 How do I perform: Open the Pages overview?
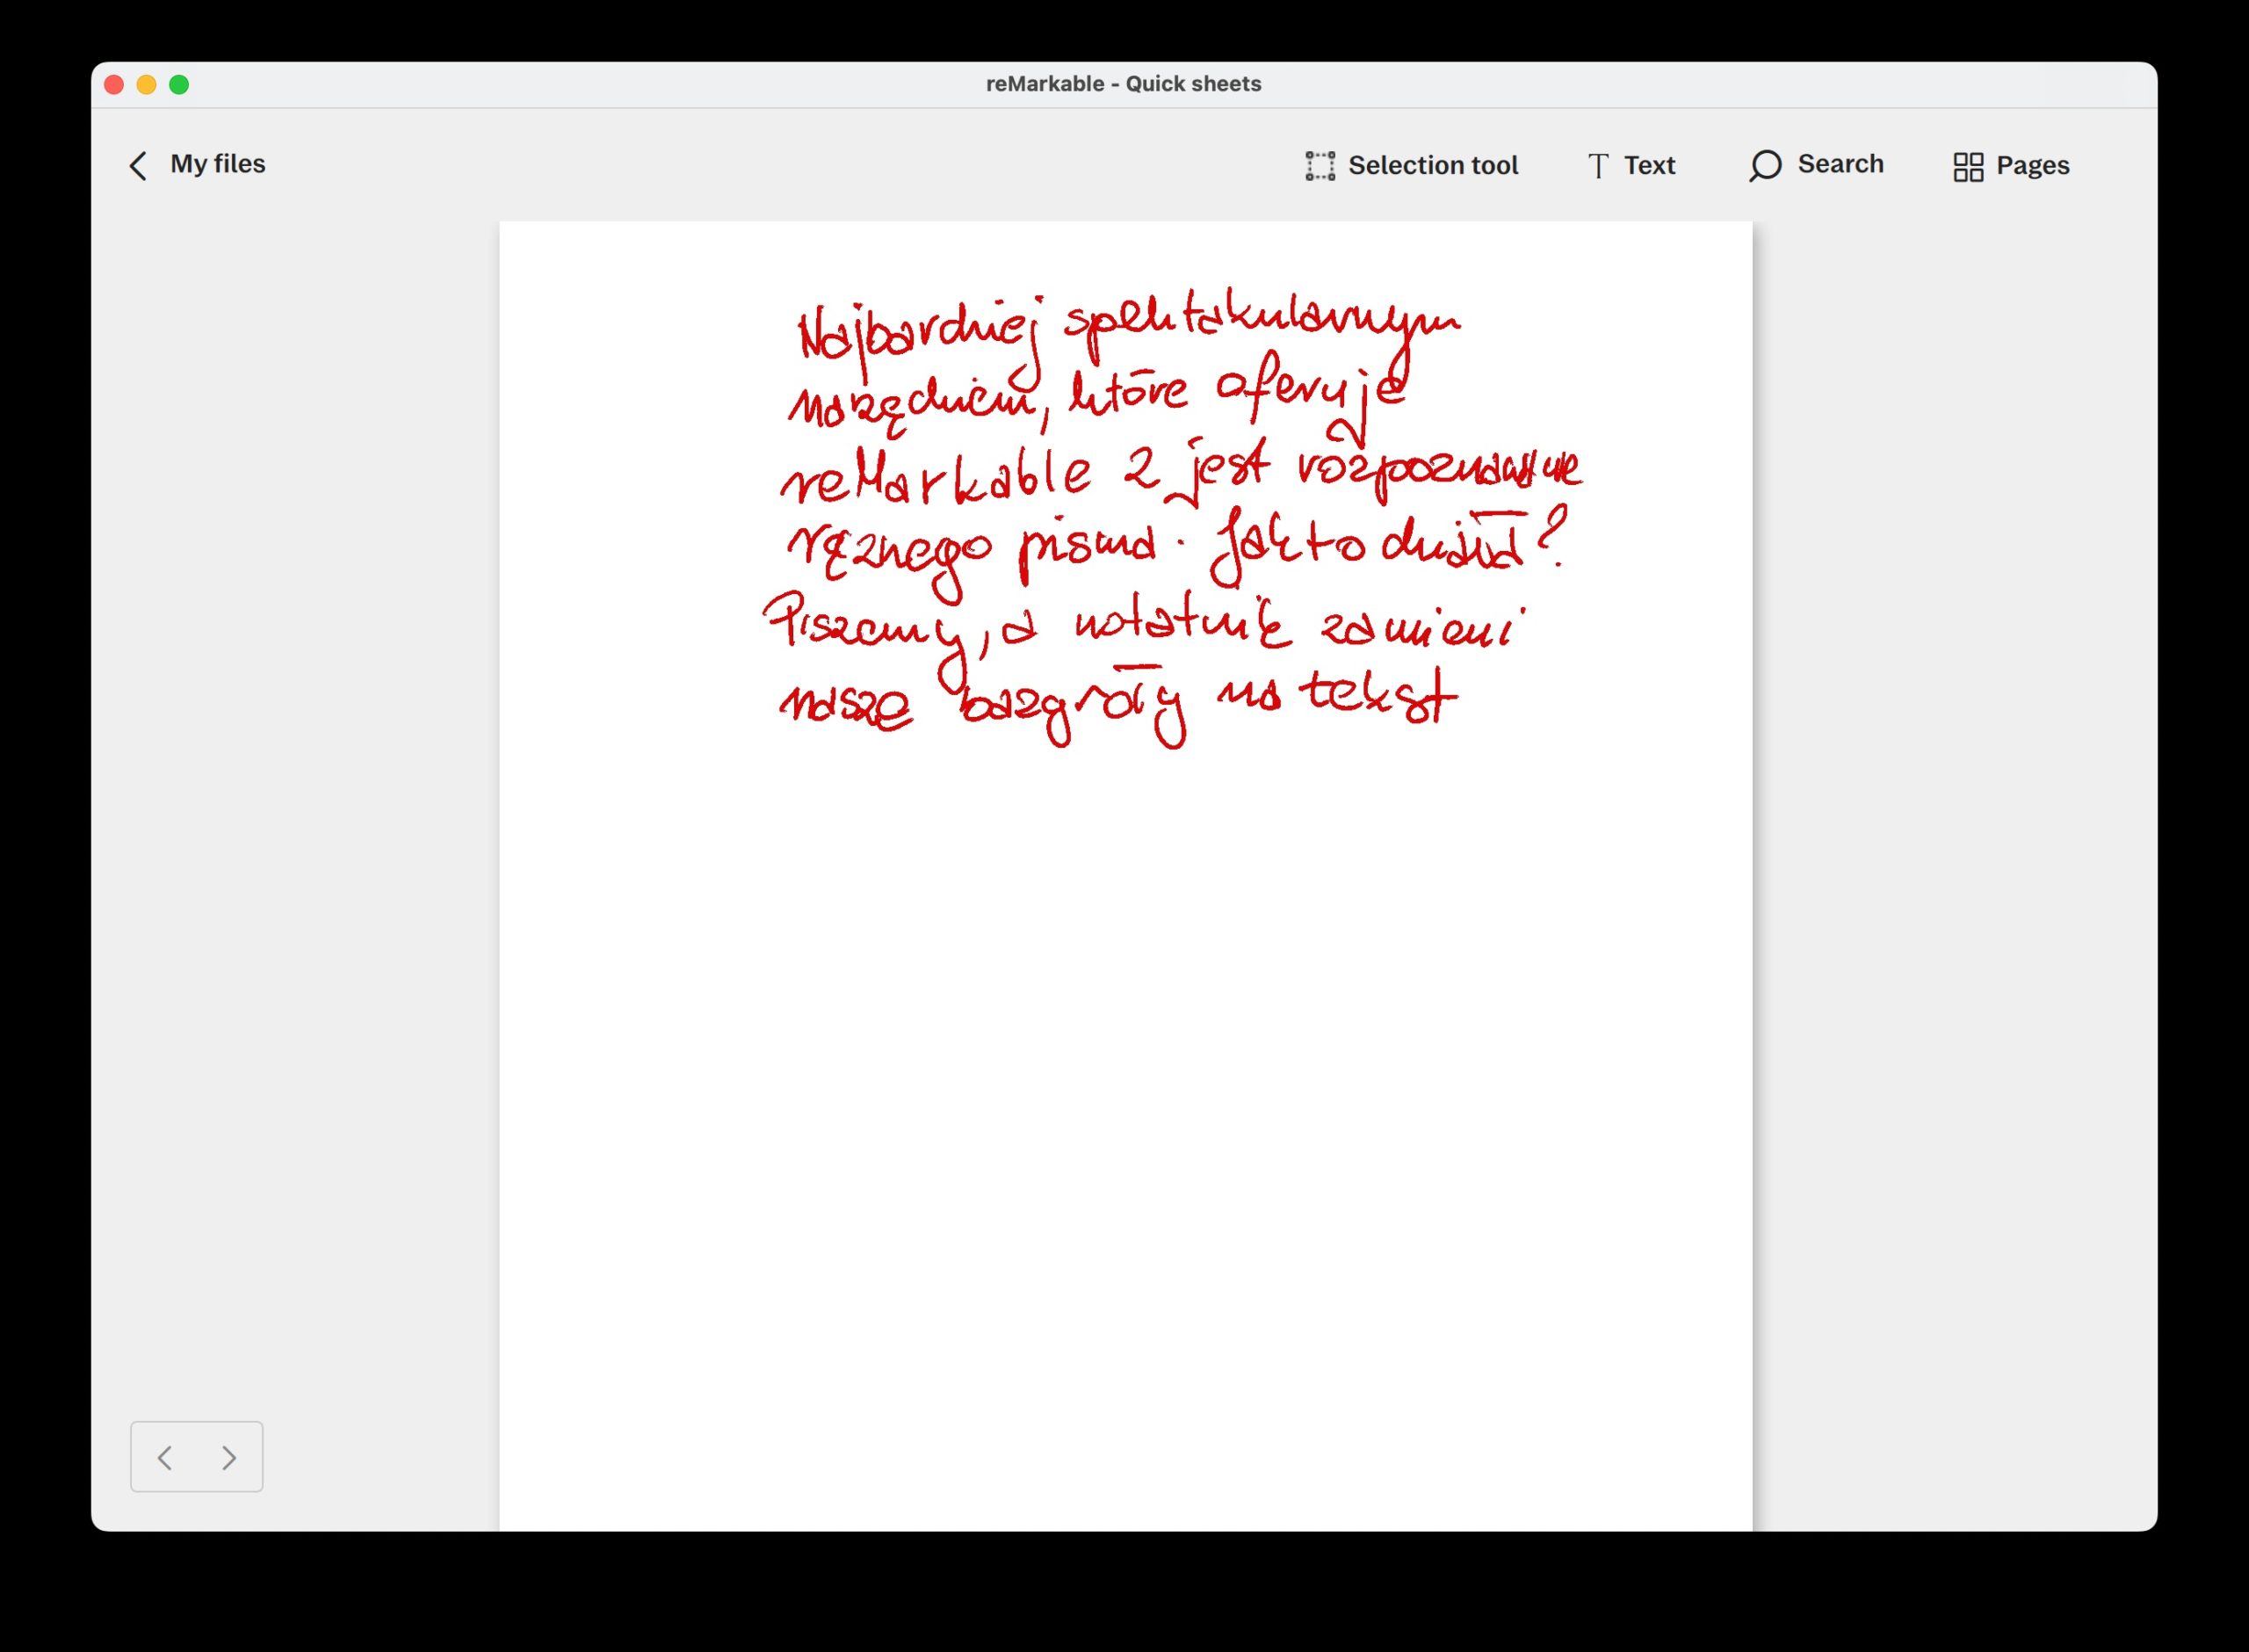[x=2011, y=166]
